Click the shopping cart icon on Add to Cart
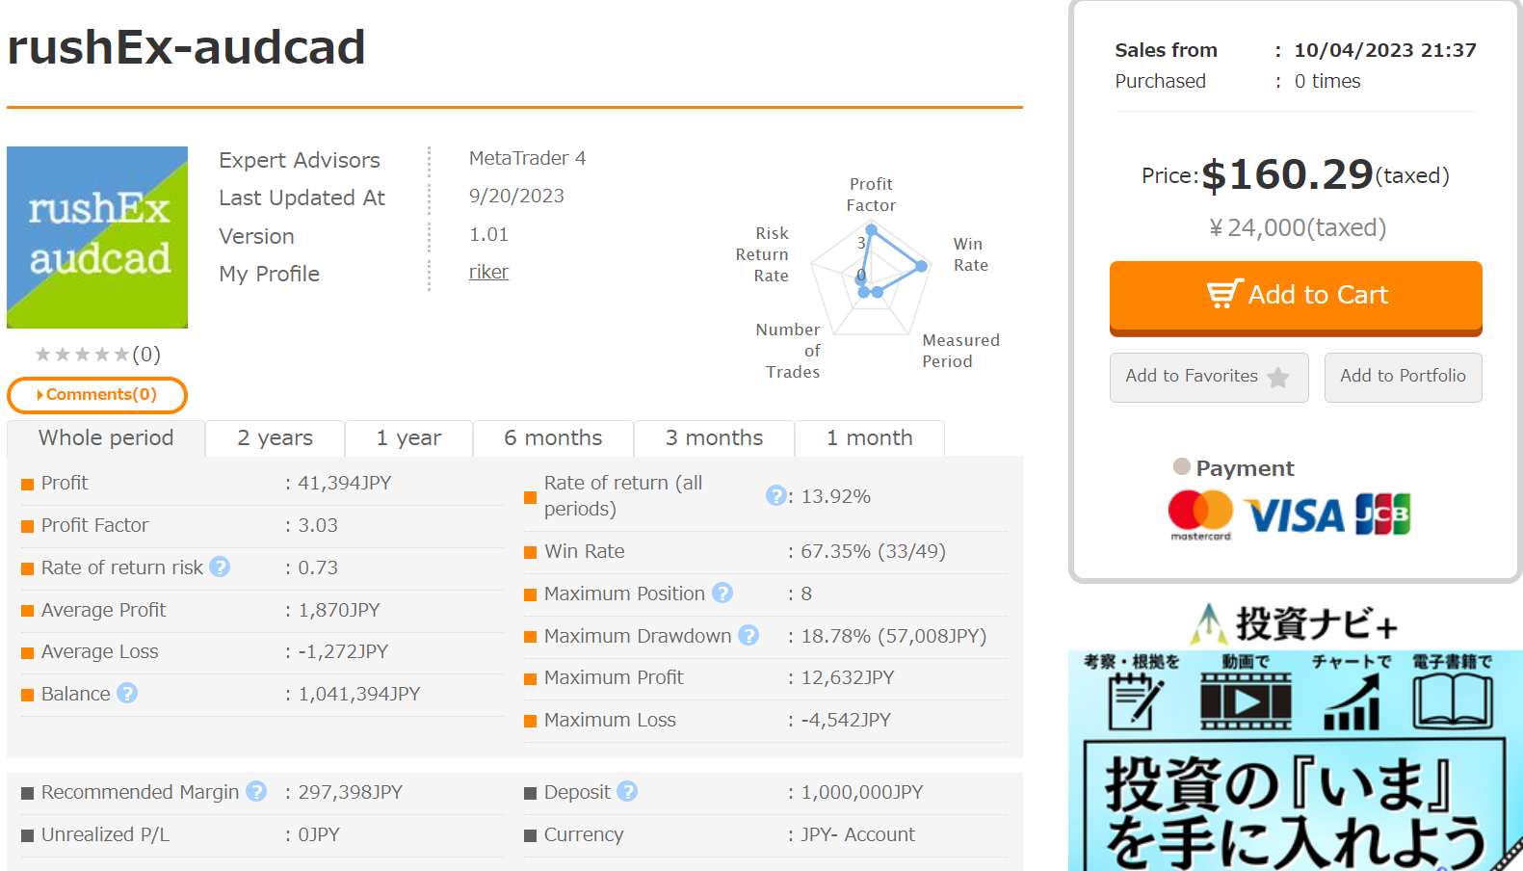 1225,294
